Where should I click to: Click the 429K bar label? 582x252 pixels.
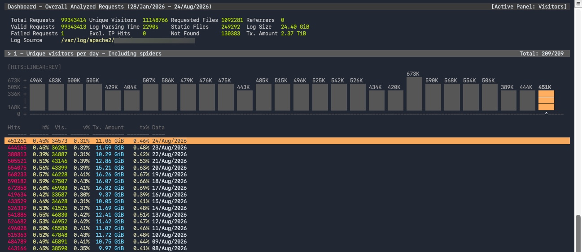coord(111,87)
